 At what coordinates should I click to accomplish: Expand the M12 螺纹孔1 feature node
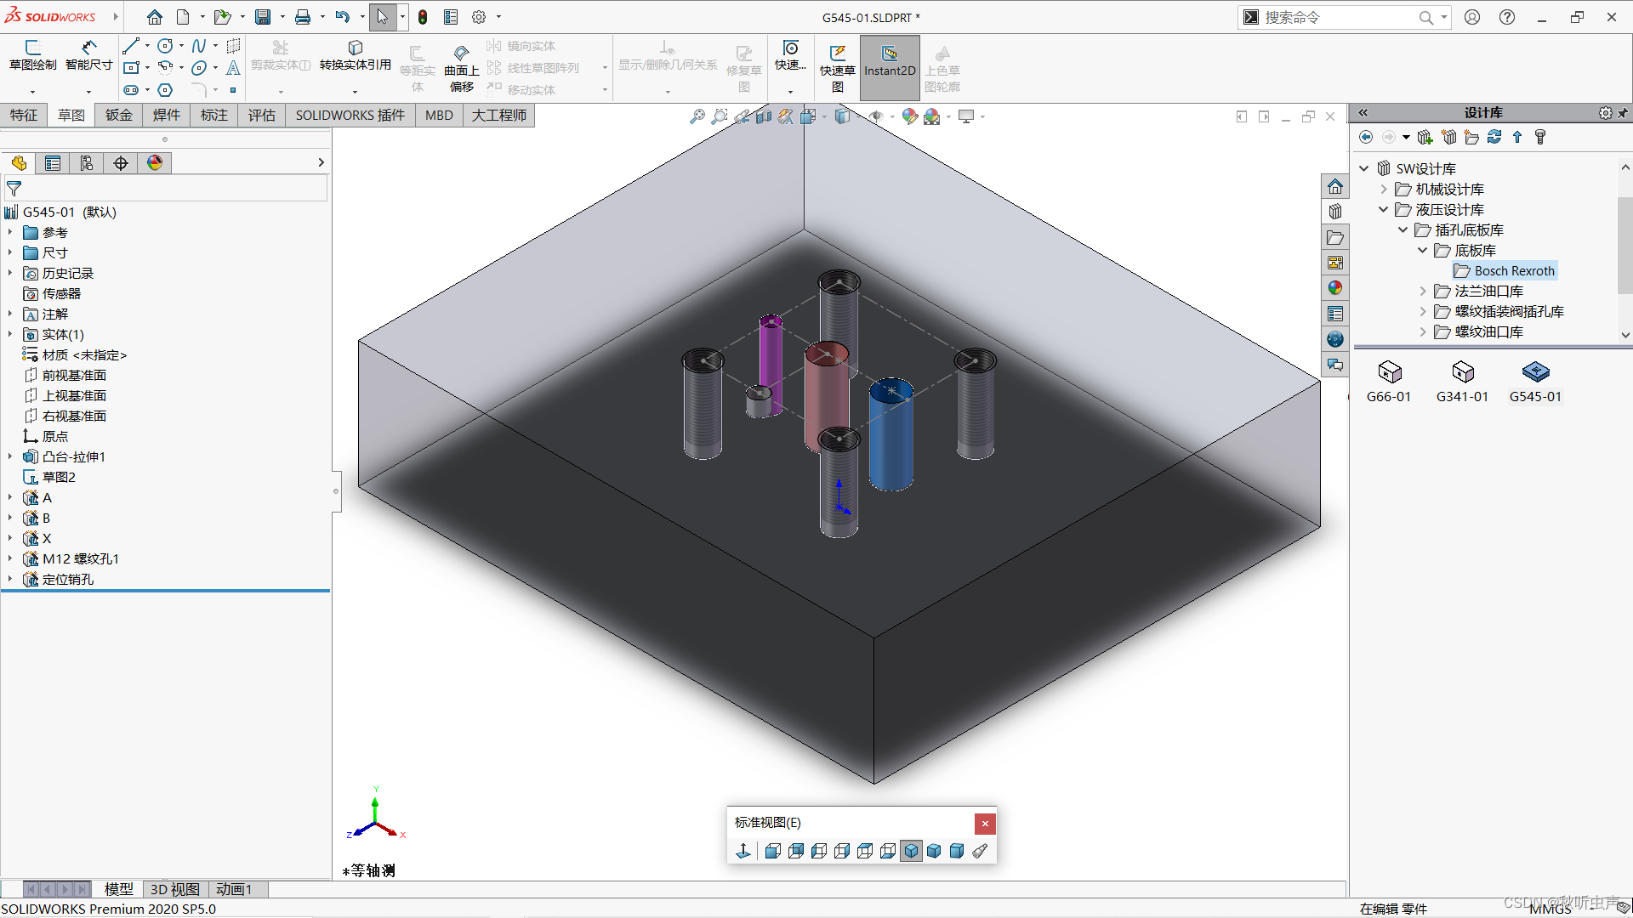click(10, 558)
